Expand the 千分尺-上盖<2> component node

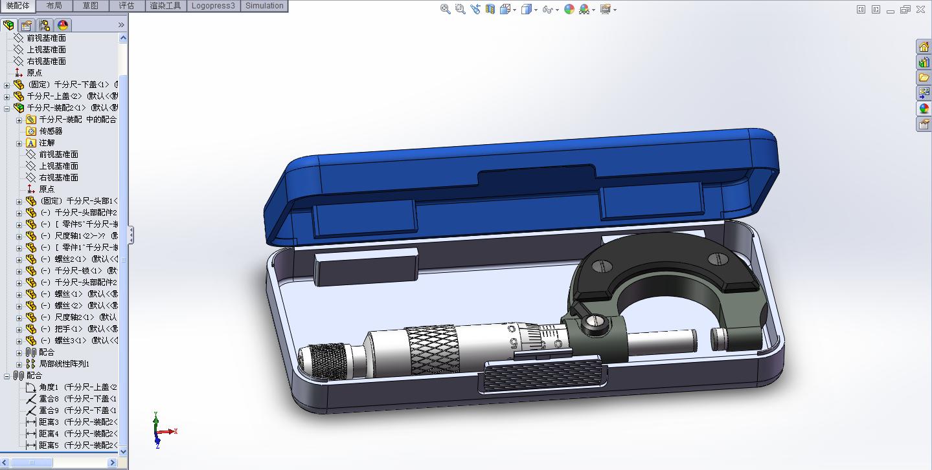point(7,96)
